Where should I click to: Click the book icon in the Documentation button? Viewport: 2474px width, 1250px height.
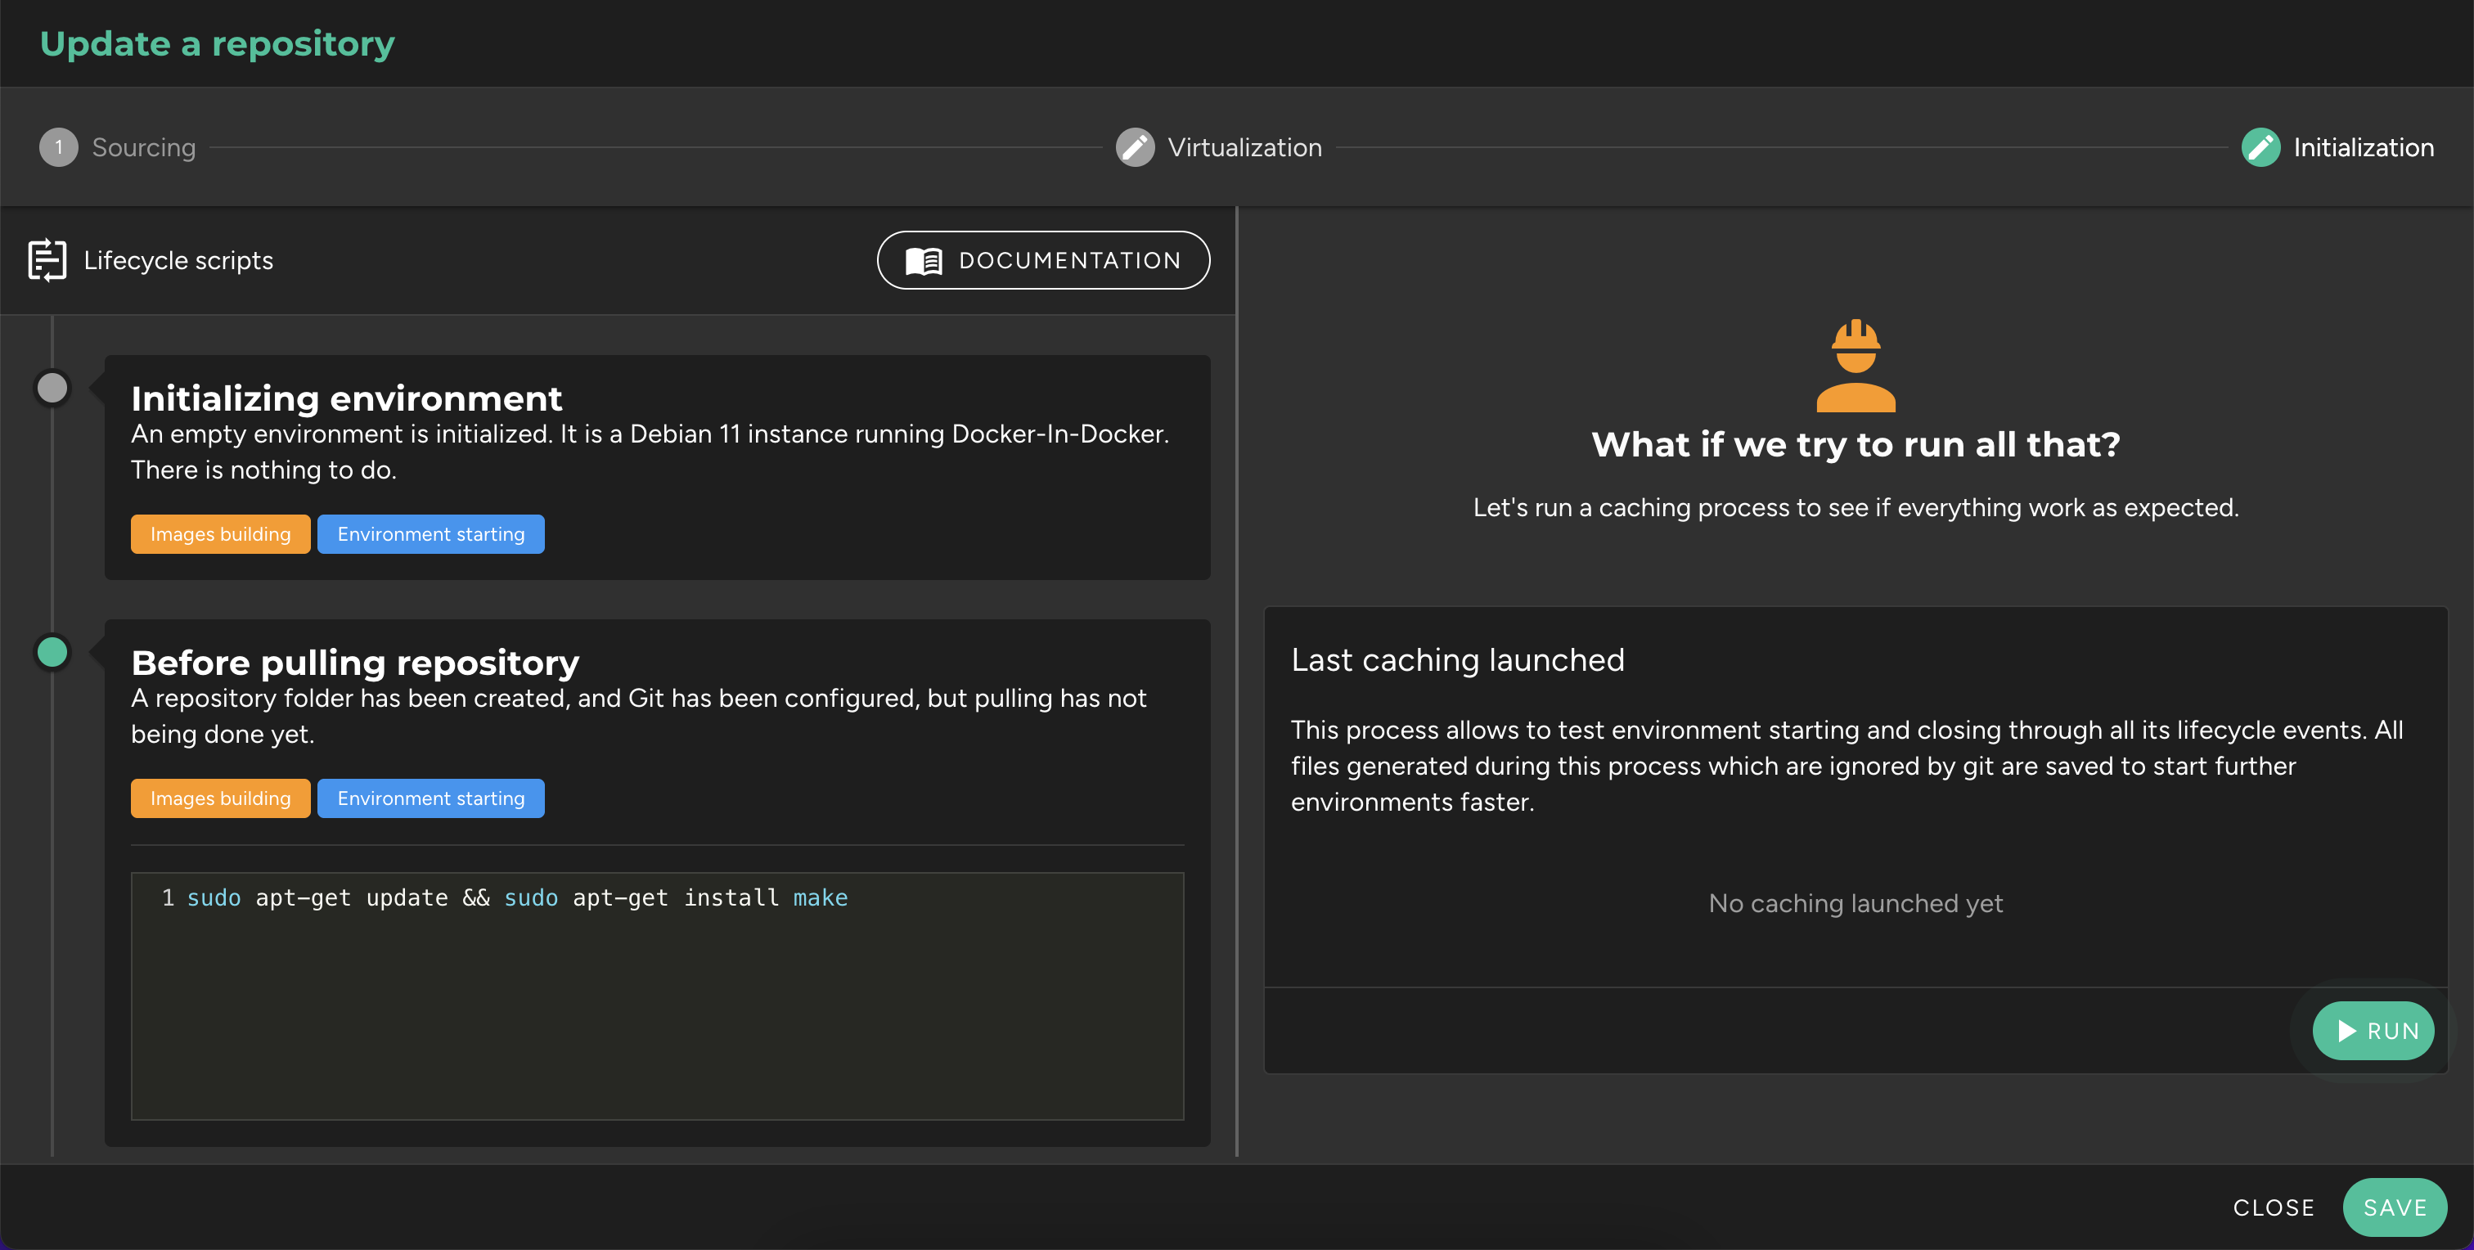pyautogui.click(x=924, y=260)
